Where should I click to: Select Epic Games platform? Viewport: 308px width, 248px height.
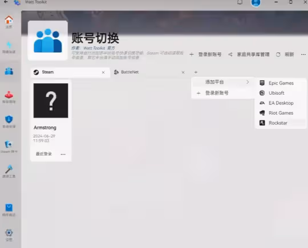click(281, 83)
